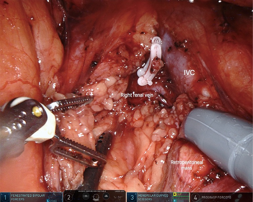
Task: Click the blue L badge beside COAG
Action: (x=48, y=201)
